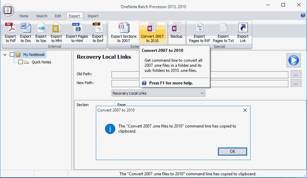Maximize the OneNote Batch Processor window
The width and height of the screenshot is (307, 178).
(x=283, y=5)
